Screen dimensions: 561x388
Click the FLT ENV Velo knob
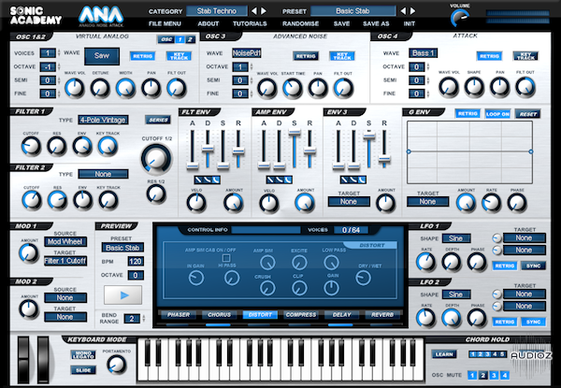[196, 203]
